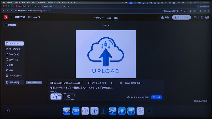Bookmark the page with the star icon
The width and height of the screenshot is (212, 119).
point(185,11)
